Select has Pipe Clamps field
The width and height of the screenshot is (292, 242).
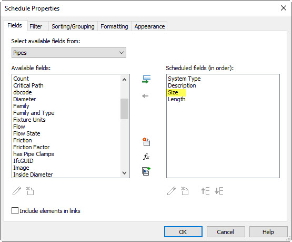tap(34, 154)
